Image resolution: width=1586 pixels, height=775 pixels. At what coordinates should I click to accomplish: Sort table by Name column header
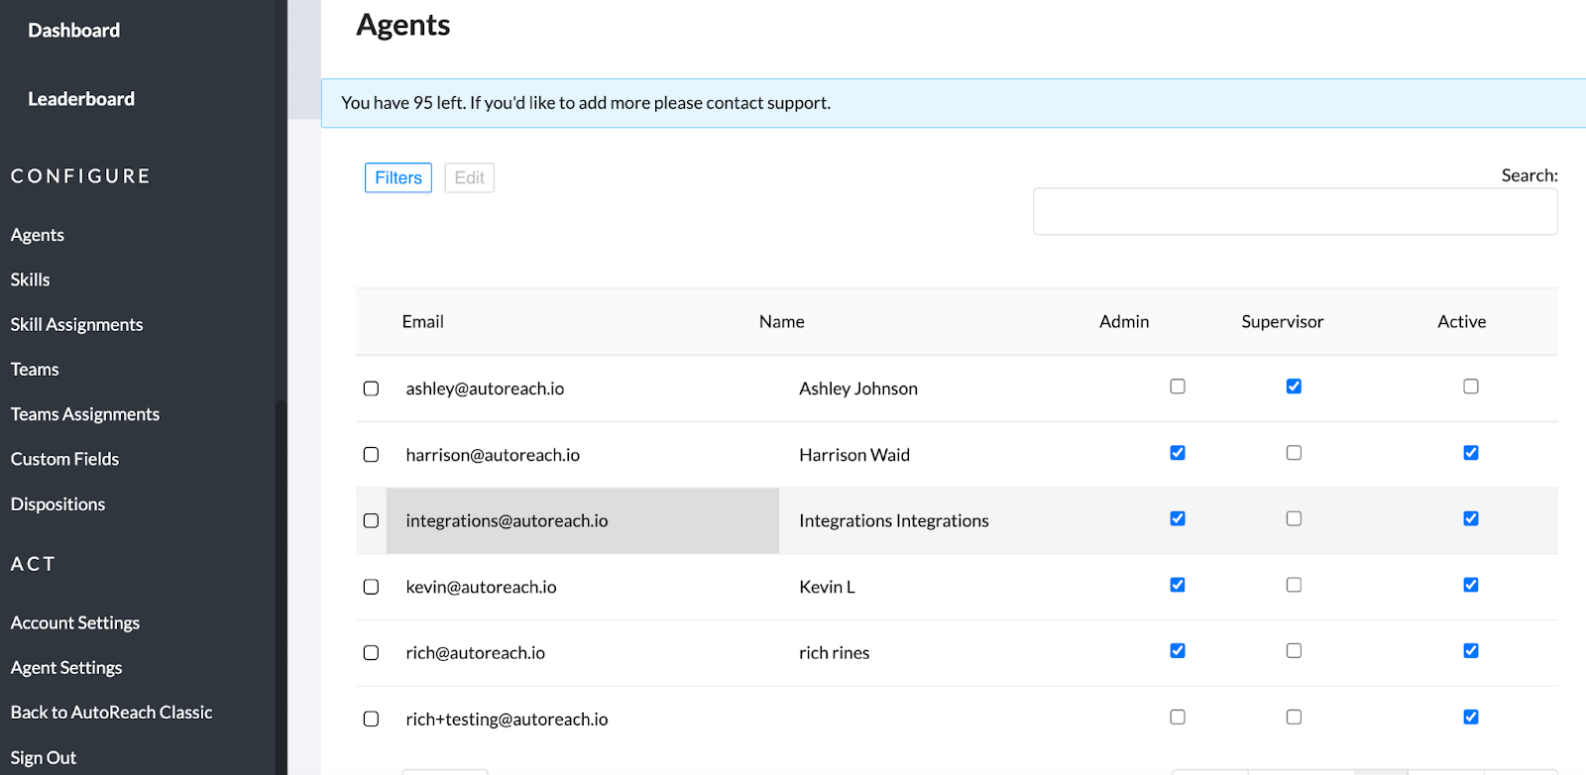click(782, 321)
